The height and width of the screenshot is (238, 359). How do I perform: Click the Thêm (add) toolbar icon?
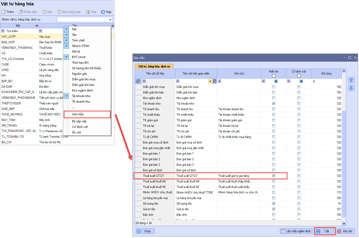click(x=4, y=12)
